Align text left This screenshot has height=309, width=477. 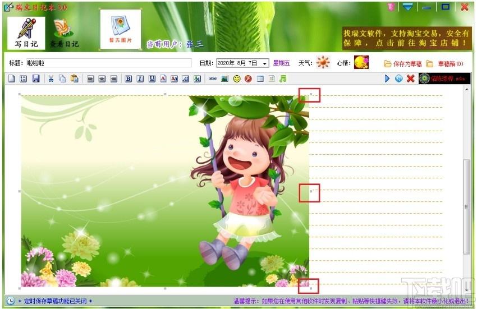click(x=90, y=79)
